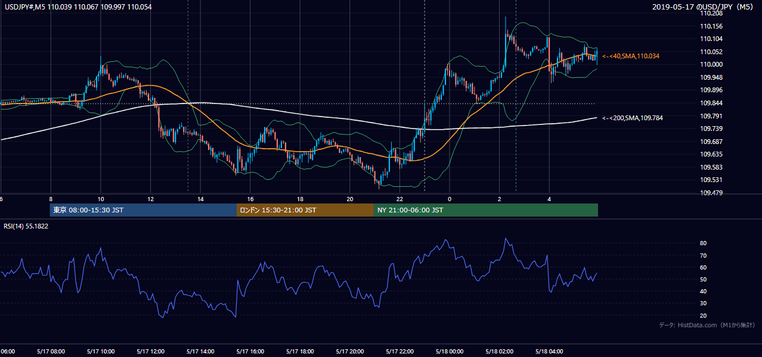Click the RSI scale 50 level label

pyautogui.click(x=703, y=279)
